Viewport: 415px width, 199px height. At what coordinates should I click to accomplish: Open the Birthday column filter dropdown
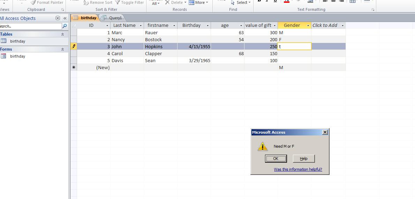click(x=207, y=26)
